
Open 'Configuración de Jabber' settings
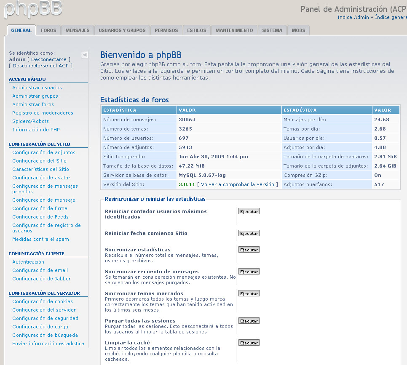[41, 279]
